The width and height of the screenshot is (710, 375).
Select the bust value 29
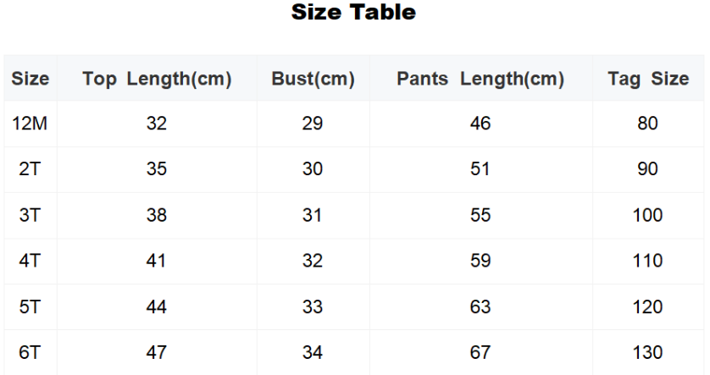(313, 124)
